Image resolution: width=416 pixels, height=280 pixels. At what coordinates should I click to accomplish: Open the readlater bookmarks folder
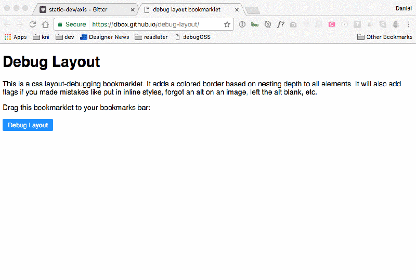point(151,37)
